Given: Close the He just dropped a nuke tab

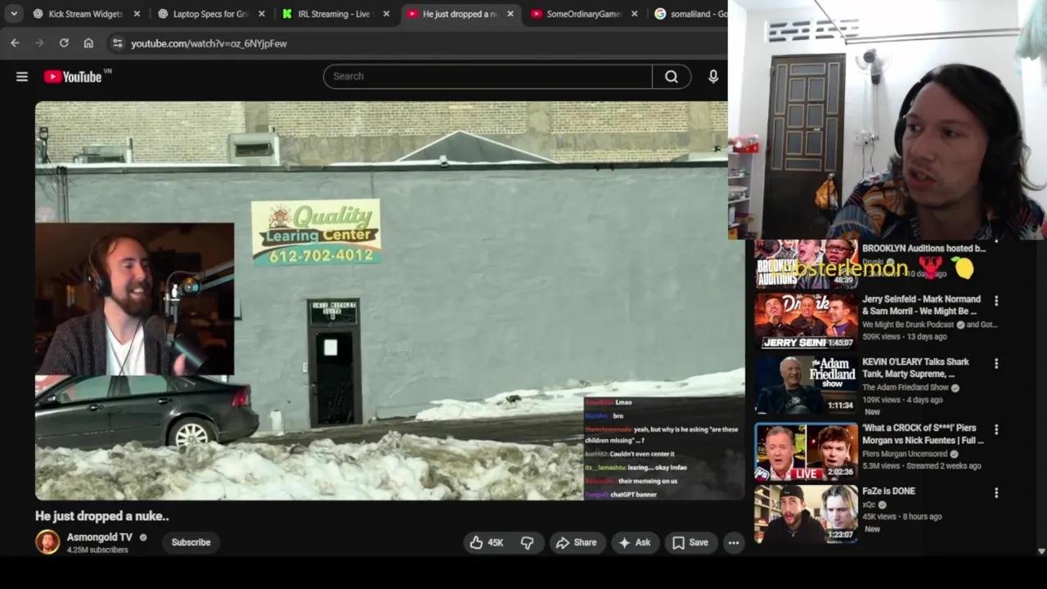Looking at the screenshot, I should 510,14.
